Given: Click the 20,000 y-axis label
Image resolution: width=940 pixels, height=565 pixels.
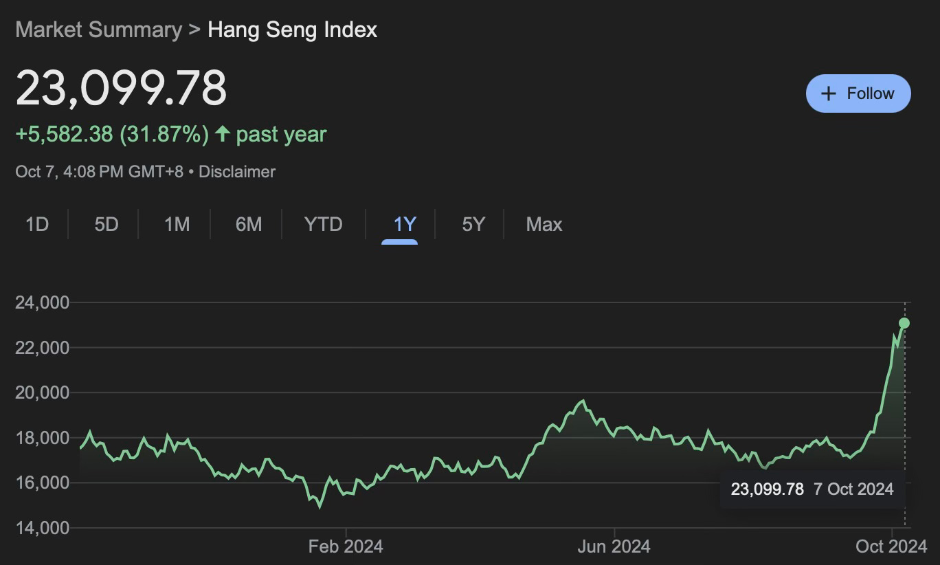Looking at the screenshot, I should point(42,392).
